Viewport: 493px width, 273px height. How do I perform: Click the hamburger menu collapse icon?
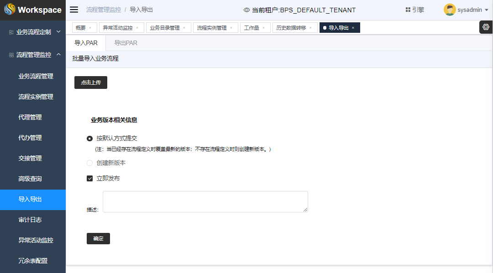coord(74,10)
